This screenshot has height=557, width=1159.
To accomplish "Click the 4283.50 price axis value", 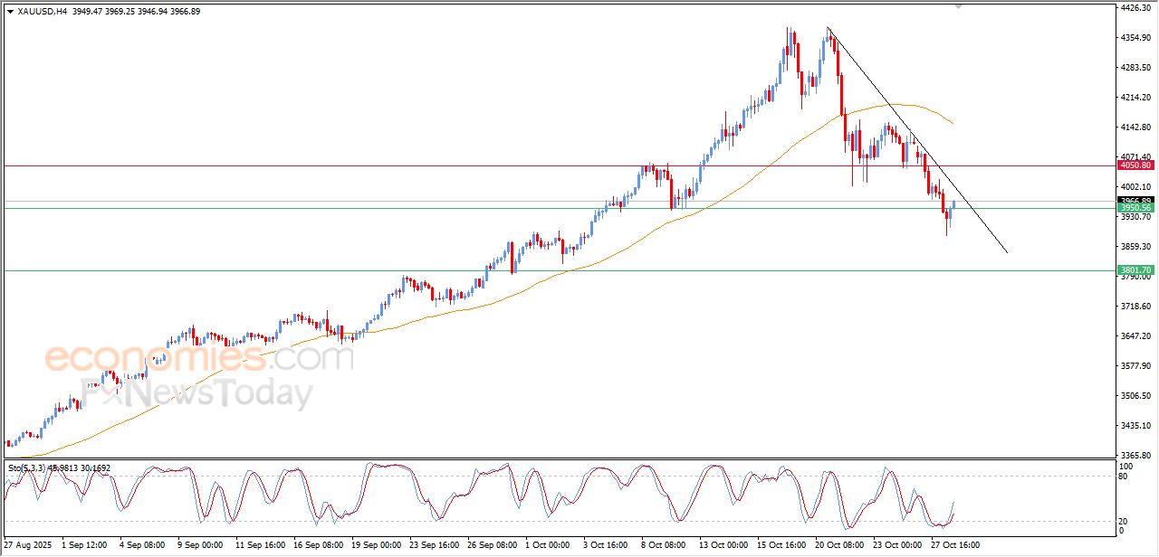I will pyautogui.click(x=1135, y=67).
